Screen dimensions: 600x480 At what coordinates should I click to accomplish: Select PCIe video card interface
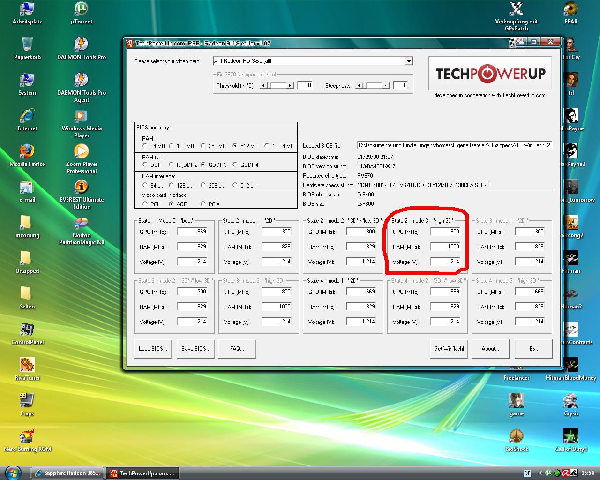pyautogui.click(x=203, y=204)
